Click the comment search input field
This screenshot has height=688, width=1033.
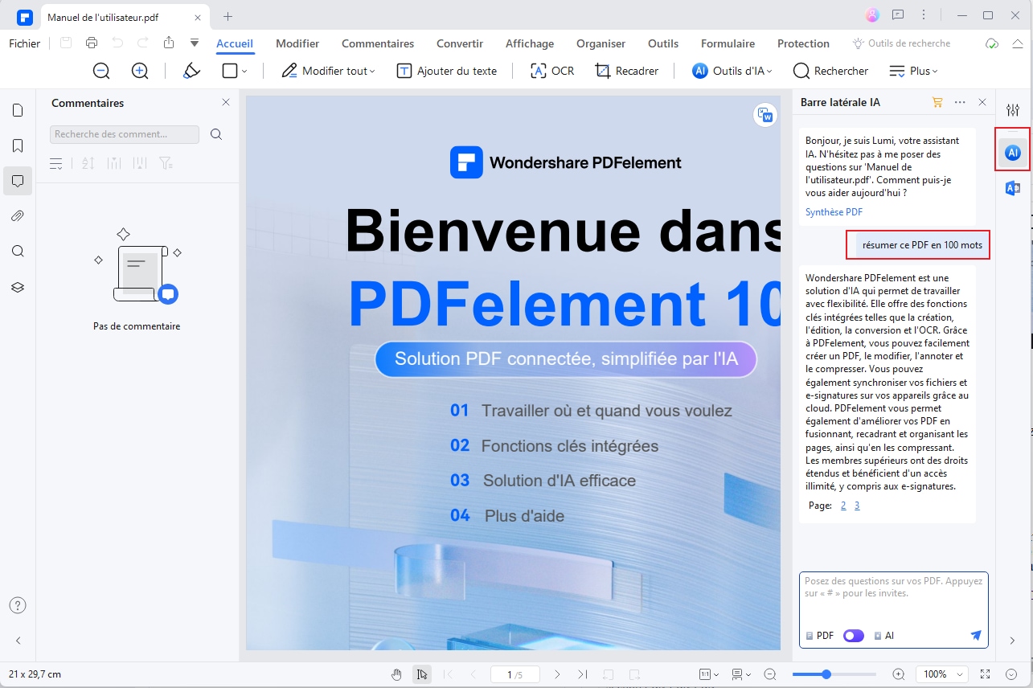[125, 134]
